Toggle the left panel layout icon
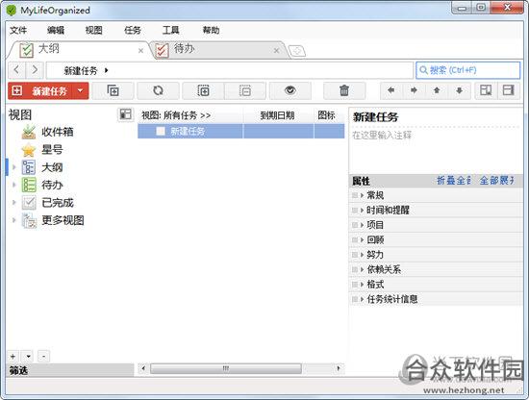The image size is (529, 400). [486, 90]
